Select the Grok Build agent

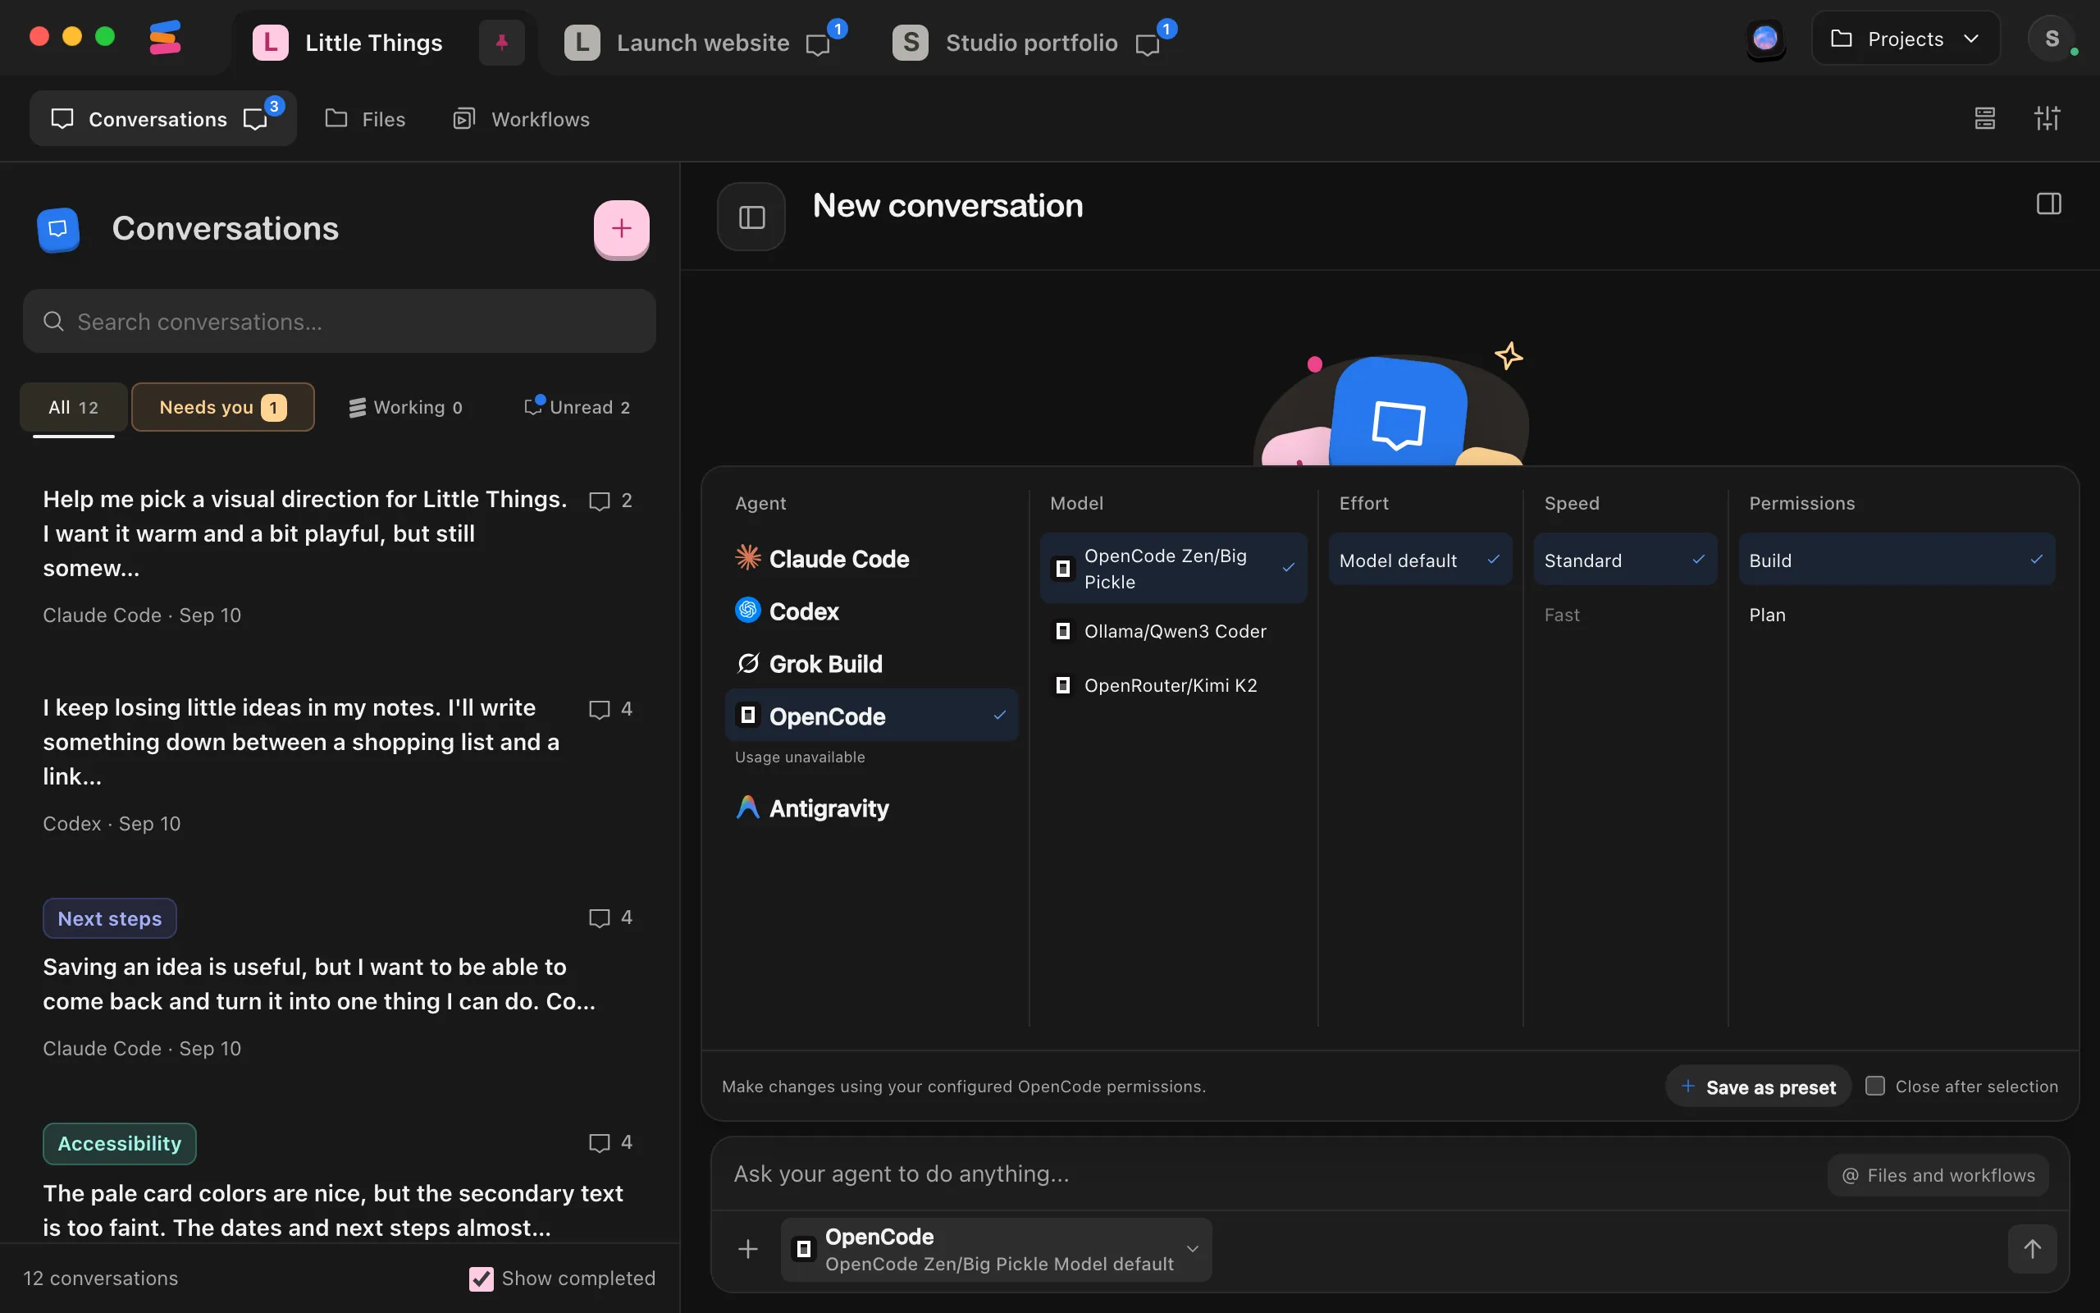871,665
